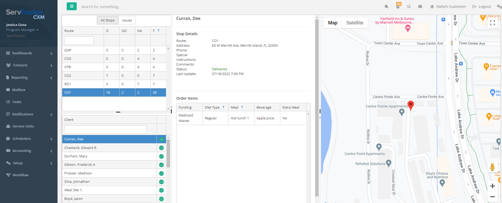Click the Route filter input field
This screenshot has height=203, width=502.
[79, 40]
